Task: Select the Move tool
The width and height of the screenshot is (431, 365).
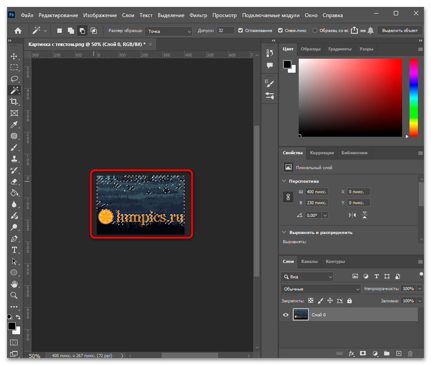Action: point(14,57)
